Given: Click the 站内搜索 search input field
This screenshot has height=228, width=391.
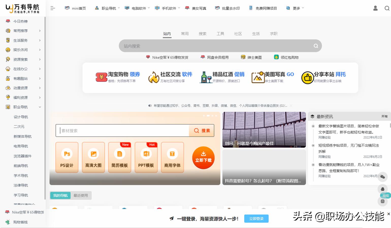Looking at the screenshot, I should point(216,46).
